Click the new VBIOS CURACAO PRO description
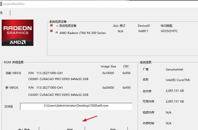The height and width of the screenshot is (130, 198). (x=58, y=95)
